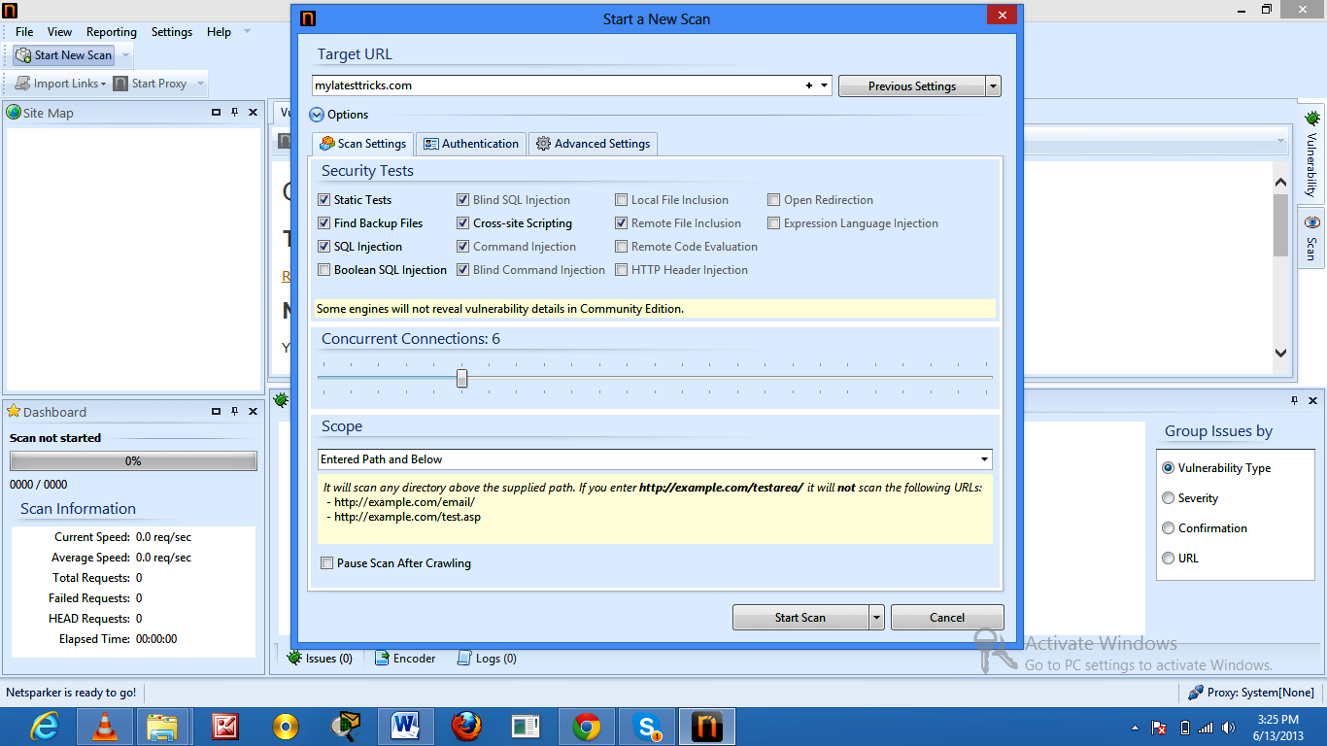Screen dimensions: 1327x746
Task: Toggle Blind SQL Injection checkbox
Action: (463, 200)
